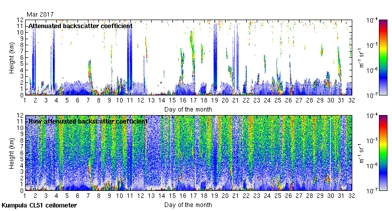Screen dimensions: 392x211
Task: Click the blue column at day 11, top plot
Action: pos(130,56)
